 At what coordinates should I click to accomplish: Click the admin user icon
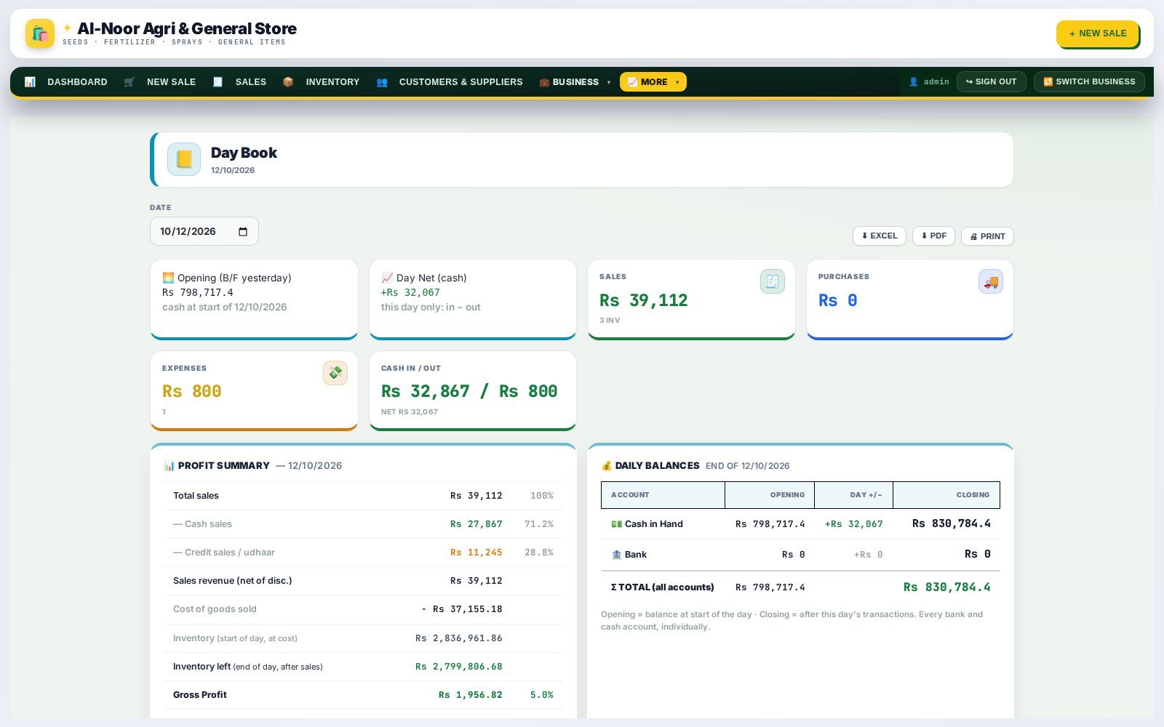914,82
